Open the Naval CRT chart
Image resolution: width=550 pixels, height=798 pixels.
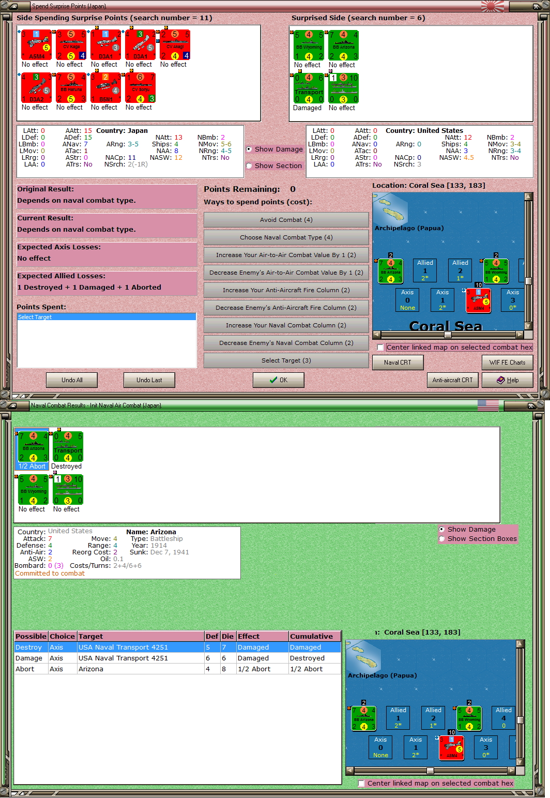point(398,363)
